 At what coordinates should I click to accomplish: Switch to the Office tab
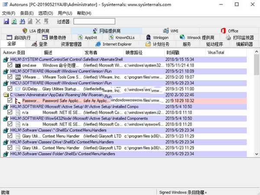coord(229,31)
